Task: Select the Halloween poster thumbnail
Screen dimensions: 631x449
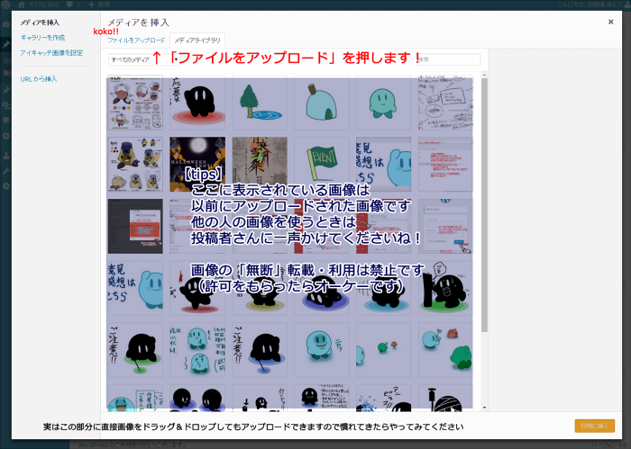Action: click(x=197, y=163)
